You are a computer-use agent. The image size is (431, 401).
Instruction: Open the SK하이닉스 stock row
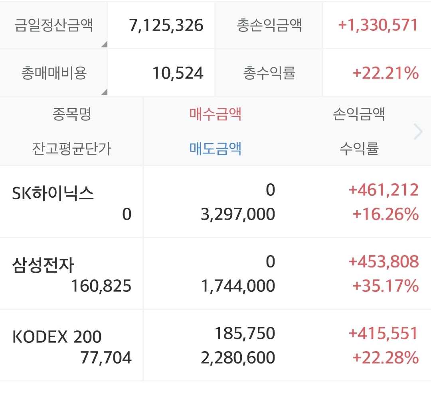(x=53, y=194)
